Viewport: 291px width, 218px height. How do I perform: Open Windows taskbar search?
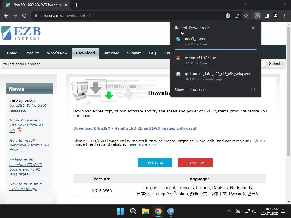click(133, 211)
